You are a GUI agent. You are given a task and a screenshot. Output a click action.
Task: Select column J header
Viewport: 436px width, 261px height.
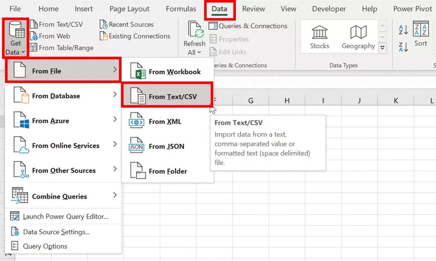(359, 101)
